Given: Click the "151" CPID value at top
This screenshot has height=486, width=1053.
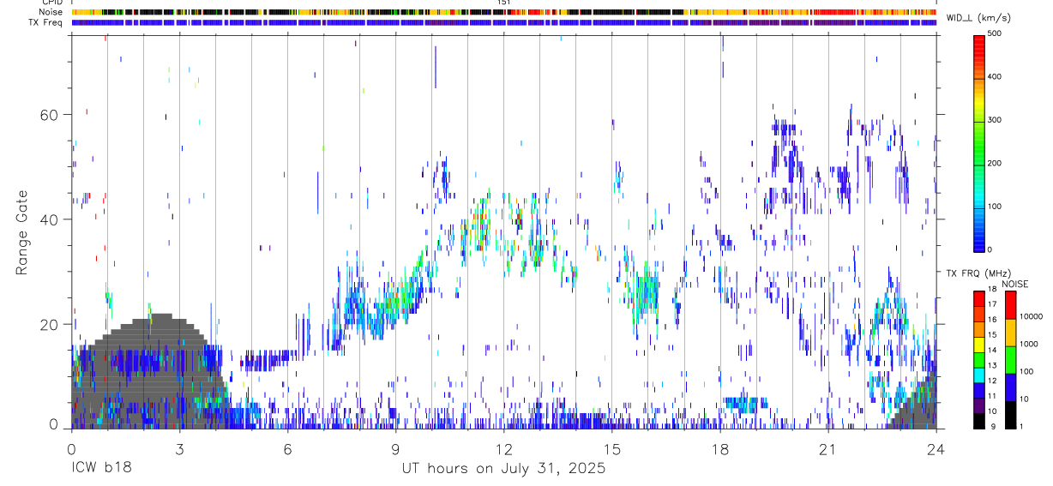Looking at the screenshot, I should [504, 3].
